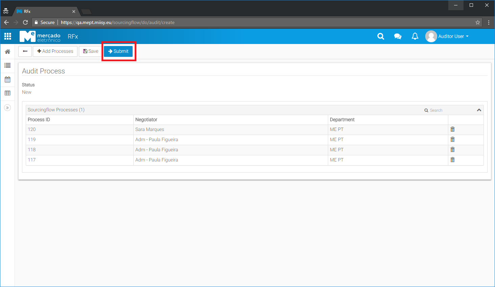Click the Save button
This screenshot has width=495, height=287.
(x=91, y=51)
